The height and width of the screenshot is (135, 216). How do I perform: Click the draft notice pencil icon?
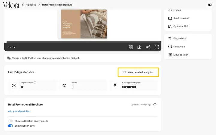click(9, 58)
